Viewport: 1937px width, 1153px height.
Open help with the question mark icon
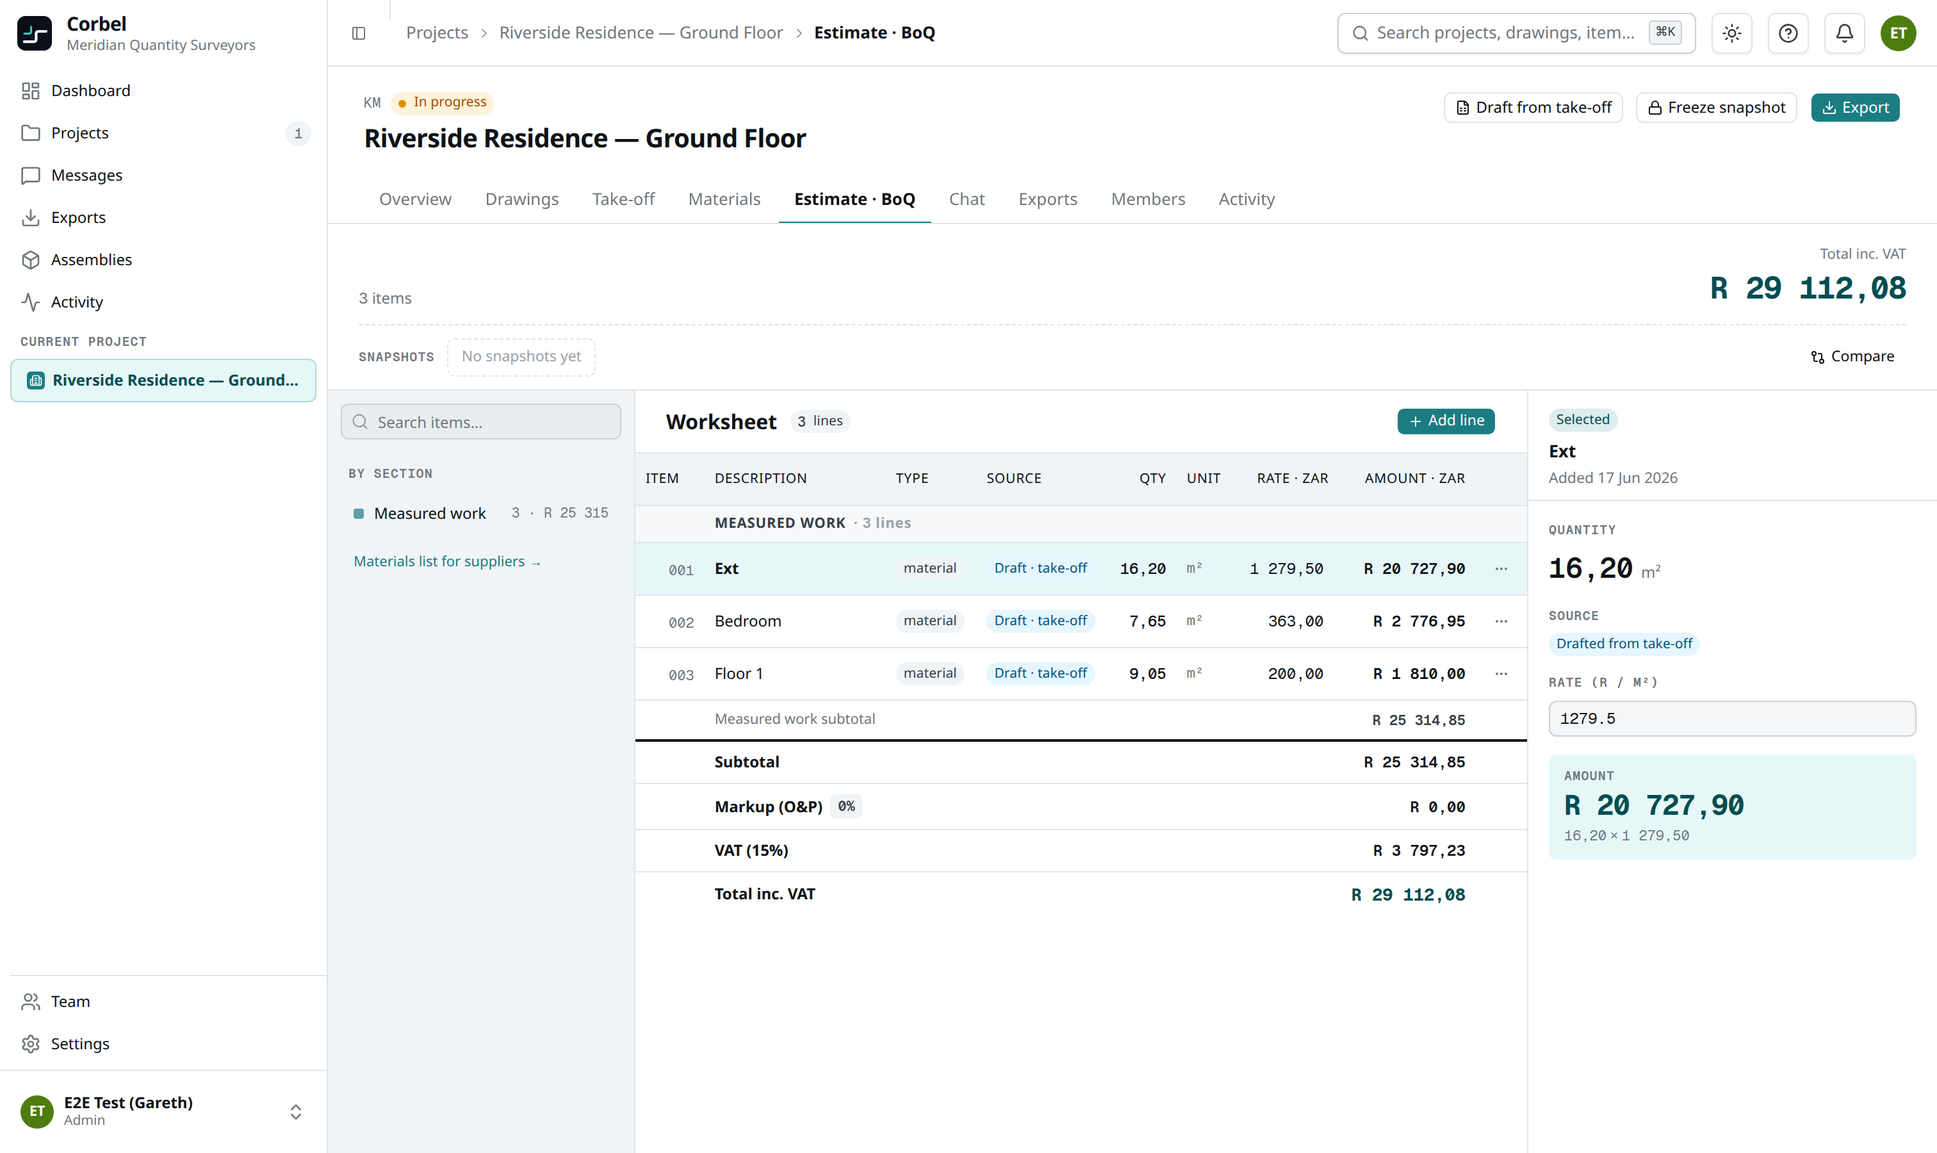[1788, 33]
